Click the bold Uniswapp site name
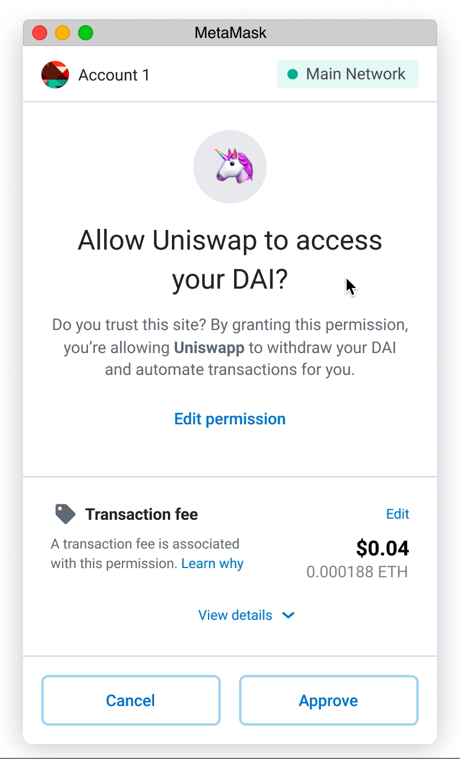 tap(209, 348)
